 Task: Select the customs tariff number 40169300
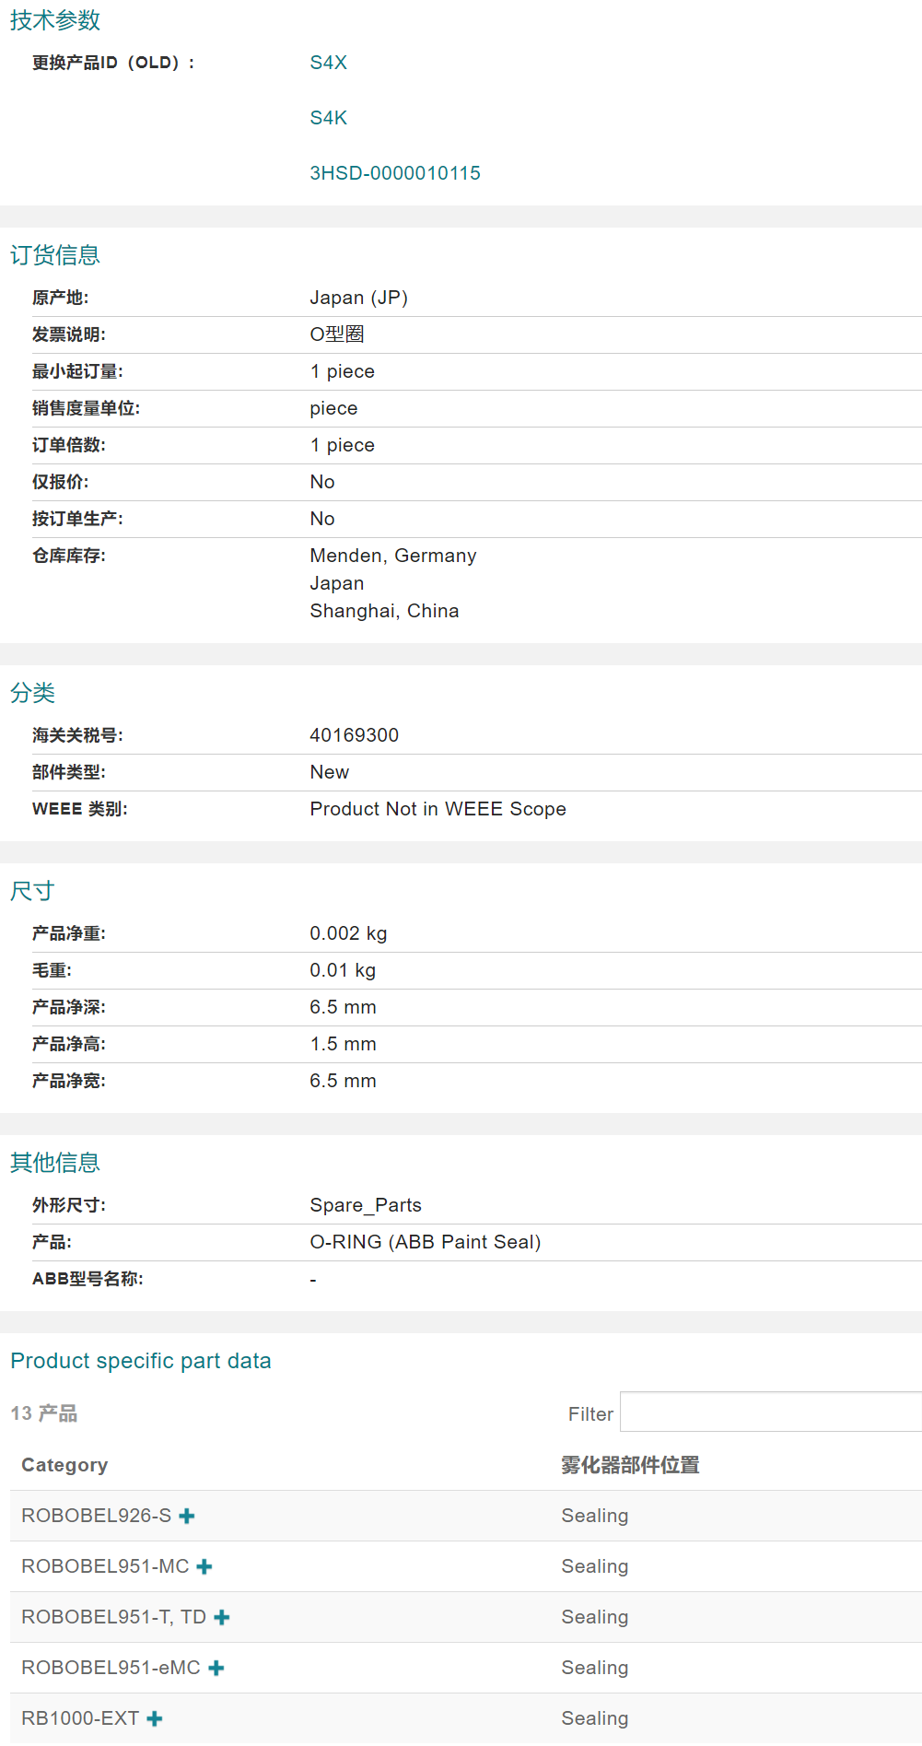tap(354, 735)
